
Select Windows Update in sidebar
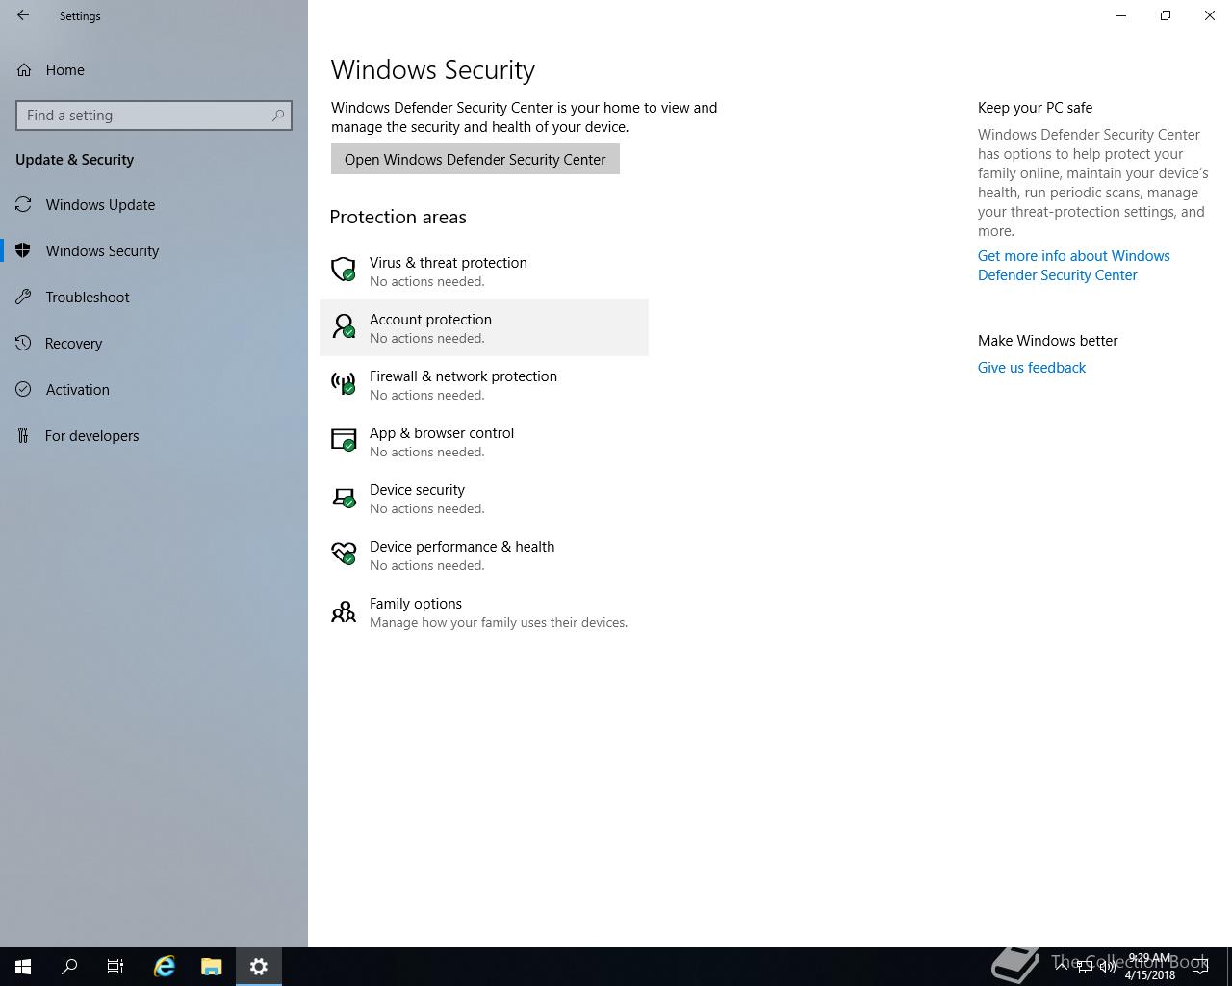click(154, 204)
